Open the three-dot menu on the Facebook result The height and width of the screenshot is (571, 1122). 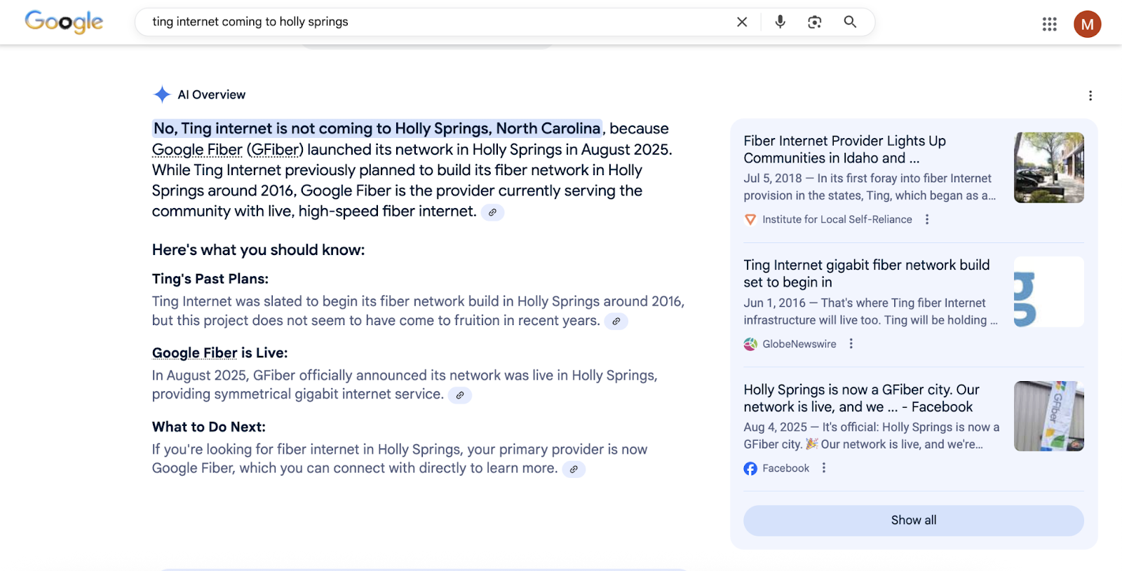(824, 468)
